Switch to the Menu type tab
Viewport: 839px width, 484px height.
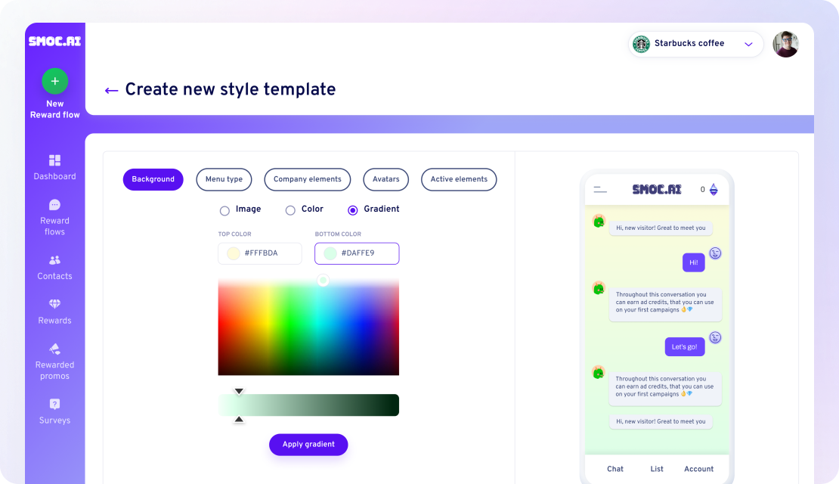pos(224,179)
